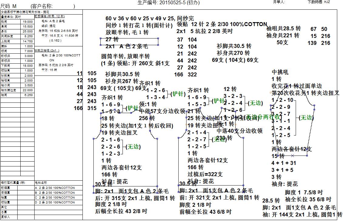The image size is (343, 221).
Task: Click the "开单人:" label in header
Action: click(x=279, y=2)
